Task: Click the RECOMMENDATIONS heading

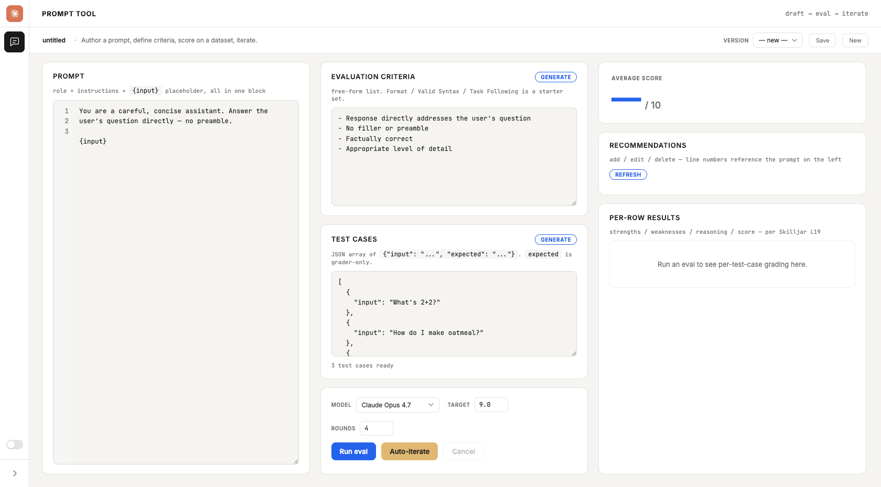Action: coord(648,145)
